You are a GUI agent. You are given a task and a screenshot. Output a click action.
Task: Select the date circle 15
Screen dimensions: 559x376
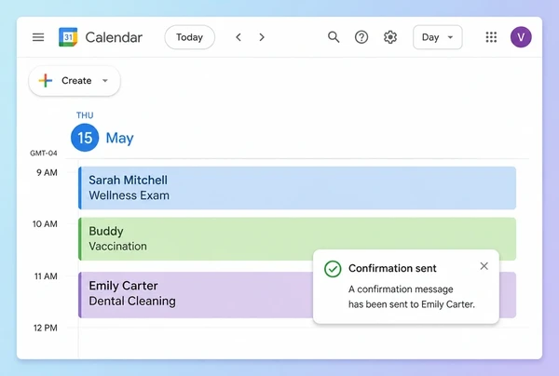pyautogui.click(x=85, y=138)
